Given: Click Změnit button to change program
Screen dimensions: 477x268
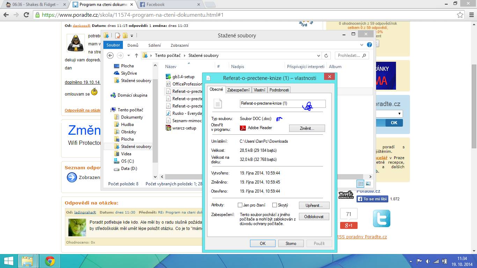Looking at the screenshot, I should pyautogui.click(x=307, y=128).
